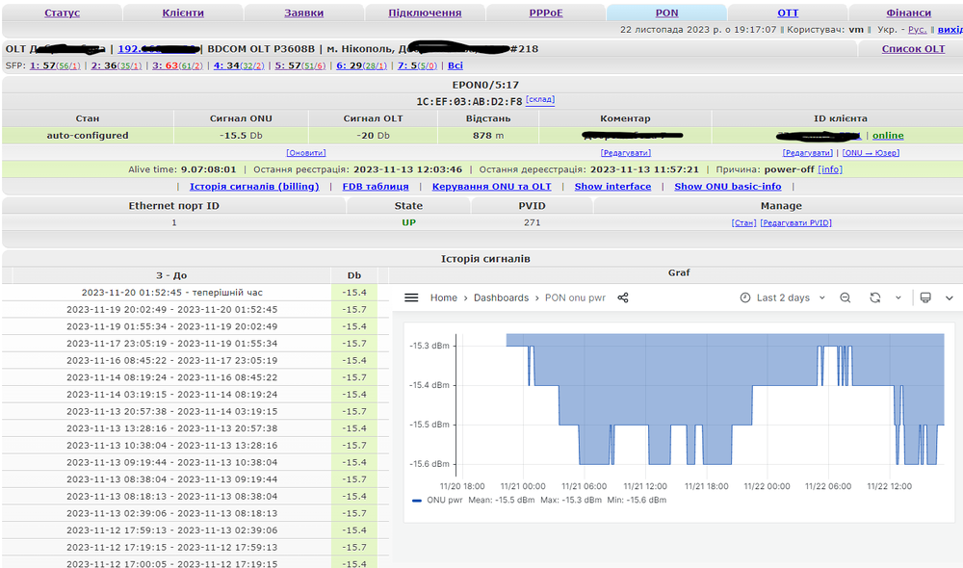The height and width of the screenshot is (568, 963).
Task: Open the Список OLT link
Action: pos(913,48)
